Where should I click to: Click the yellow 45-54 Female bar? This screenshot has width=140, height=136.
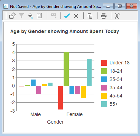click(x=83, y=92)
